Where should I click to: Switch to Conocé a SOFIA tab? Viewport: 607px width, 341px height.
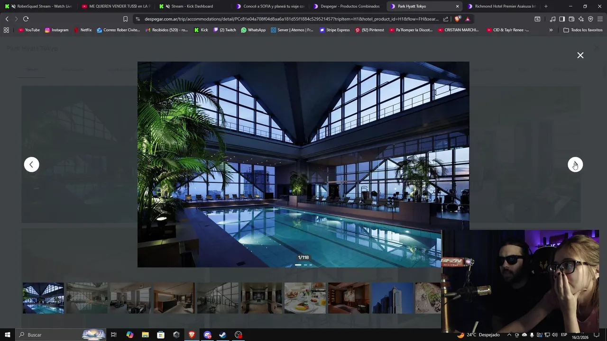270,6
